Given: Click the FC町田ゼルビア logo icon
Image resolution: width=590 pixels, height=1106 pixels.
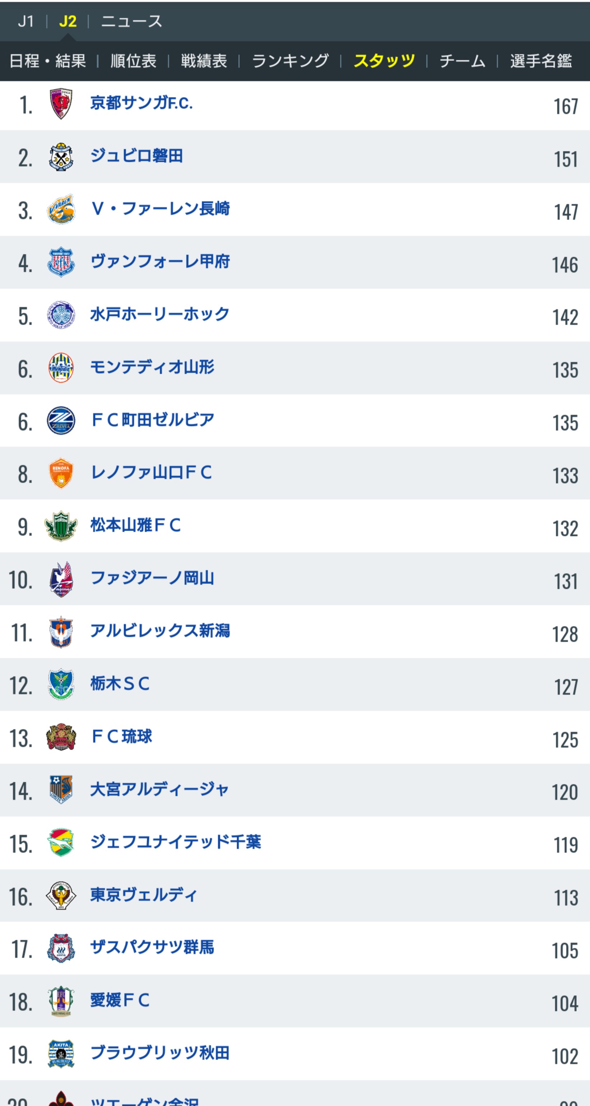Looking at the screenshot, I should [x=61, y=421].
